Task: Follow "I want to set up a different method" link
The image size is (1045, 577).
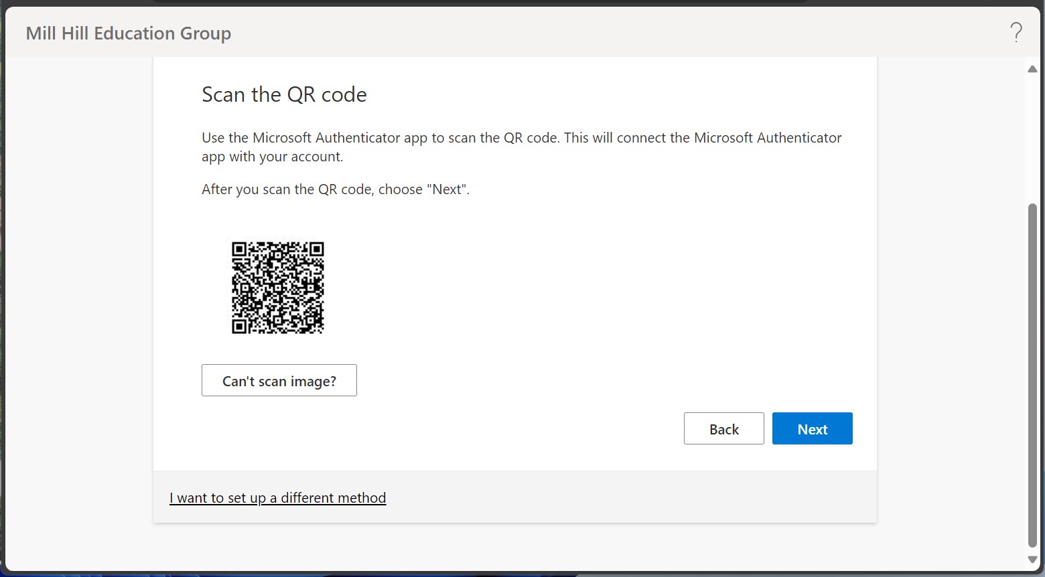Action: 277,498
